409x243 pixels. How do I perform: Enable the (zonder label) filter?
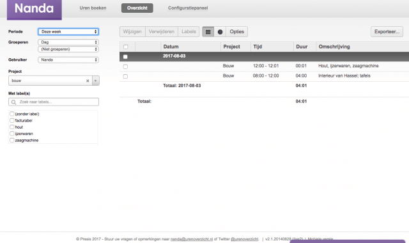coord(12,114)
